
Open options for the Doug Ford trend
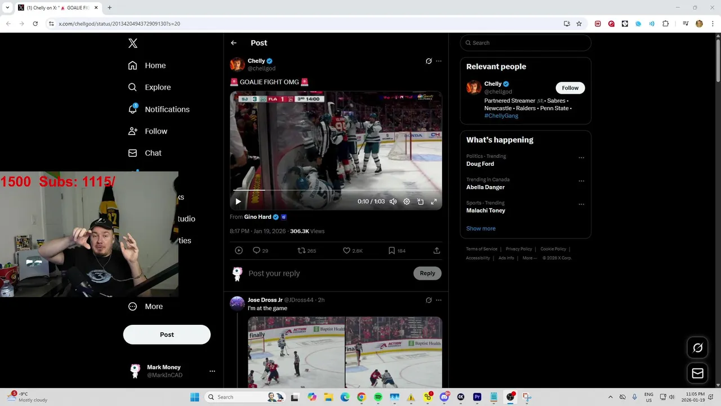pyautogui.click(x=581, y=158)
